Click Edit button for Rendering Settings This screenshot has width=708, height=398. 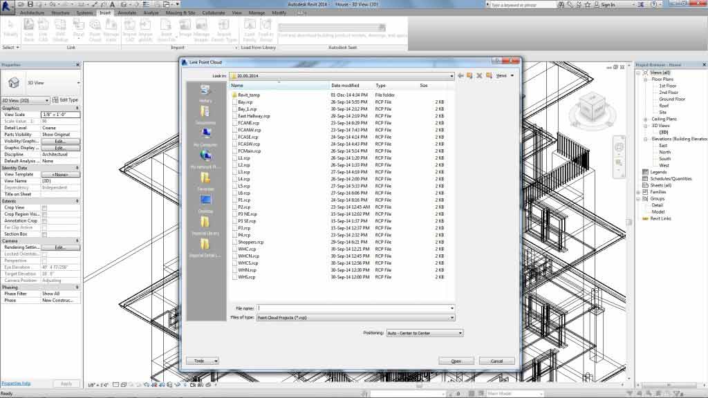point(61,247)
